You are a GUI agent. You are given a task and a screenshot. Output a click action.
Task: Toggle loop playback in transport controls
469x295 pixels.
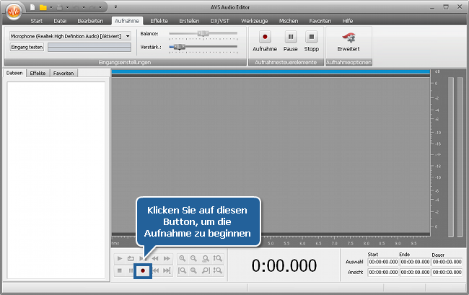pos(131,258)
